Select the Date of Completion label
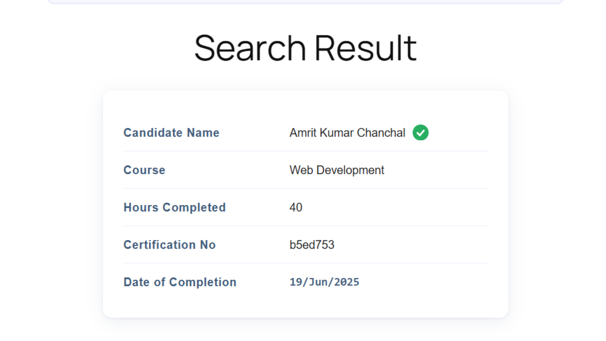 click(x=180, y=282)
